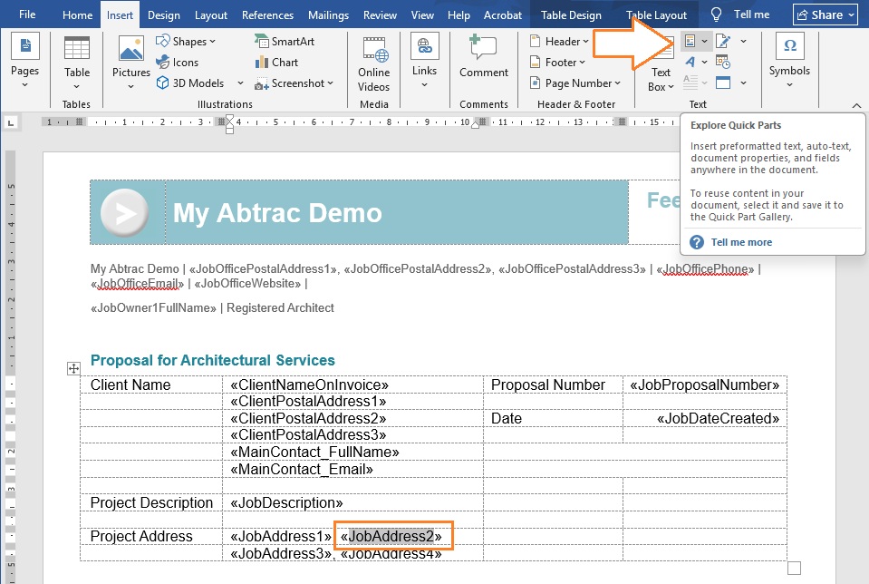This screenshot has width=869, height=584.
Task: Collapse the ribbon with the chevron
Action: pos(857,106)
